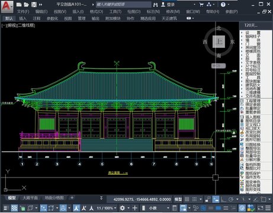Viewport: 273px width, 213px height.
Task: Open the 1:1 / 100% annotation scale dropdown
Action: tap(107, 208)
